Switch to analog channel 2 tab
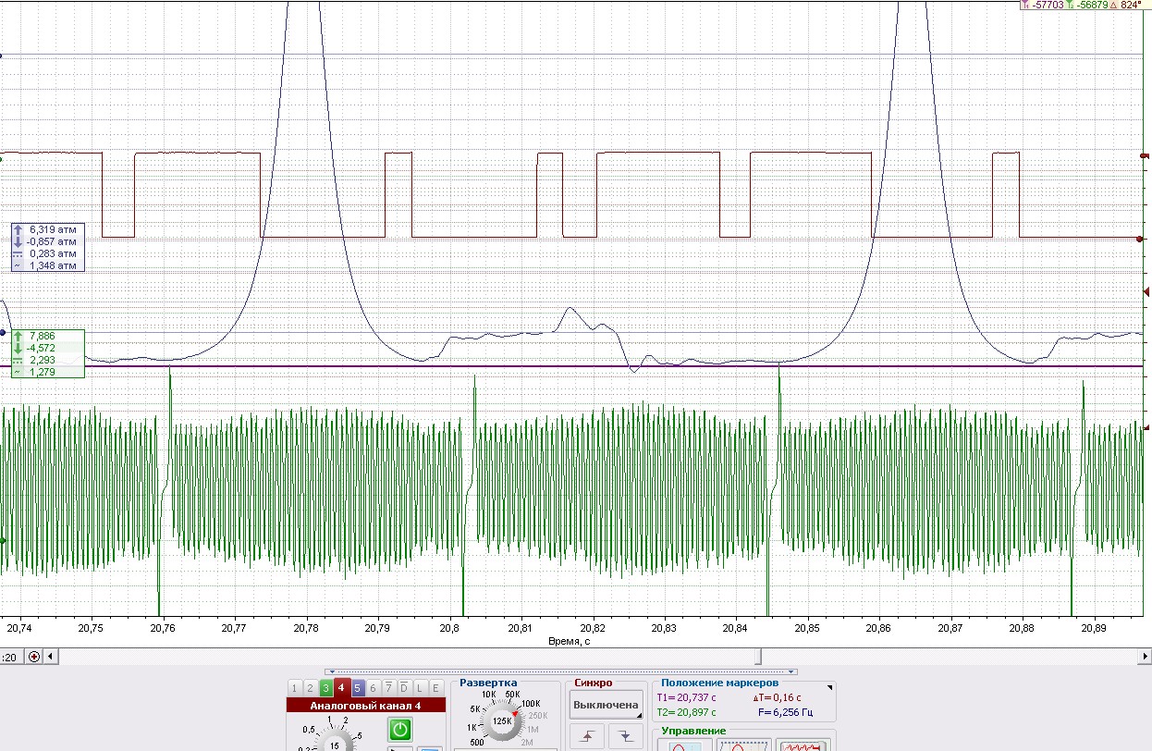The height and width of the screenshot is (751, 1152). (x=310, y=687)
